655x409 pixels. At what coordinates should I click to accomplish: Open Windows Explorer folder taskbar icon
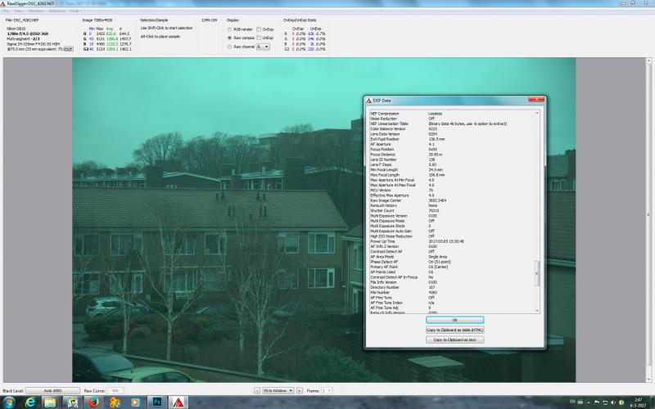point(50,402)
